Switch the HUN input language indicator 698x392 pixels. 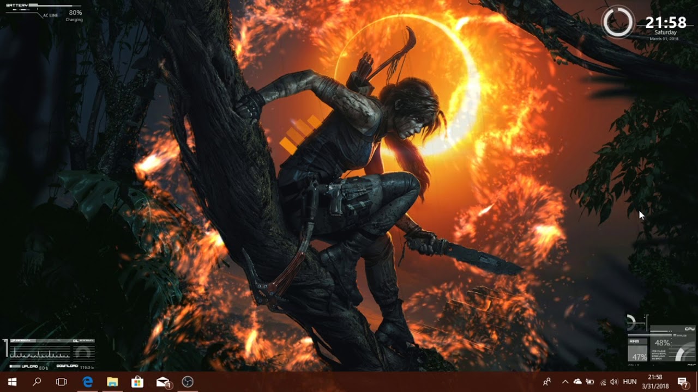click(630, 382)
